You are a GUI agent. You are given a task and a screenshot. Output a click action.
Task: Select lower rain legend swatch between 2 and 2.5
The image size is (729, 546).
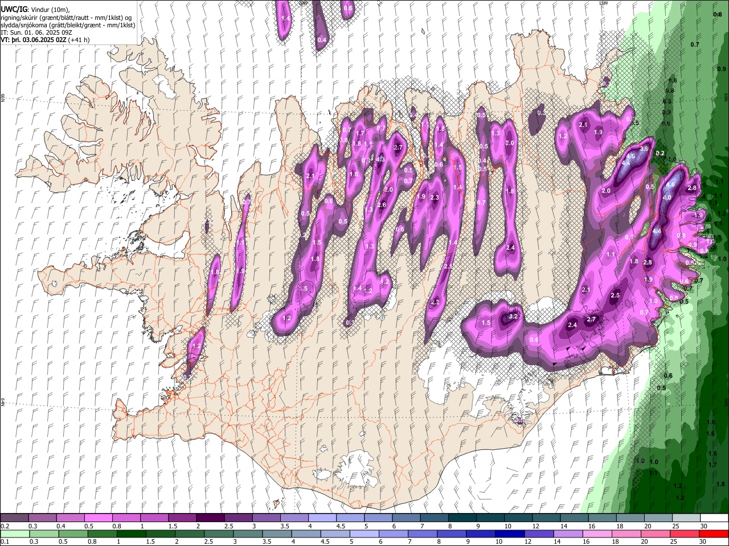[x=190, y=534]
